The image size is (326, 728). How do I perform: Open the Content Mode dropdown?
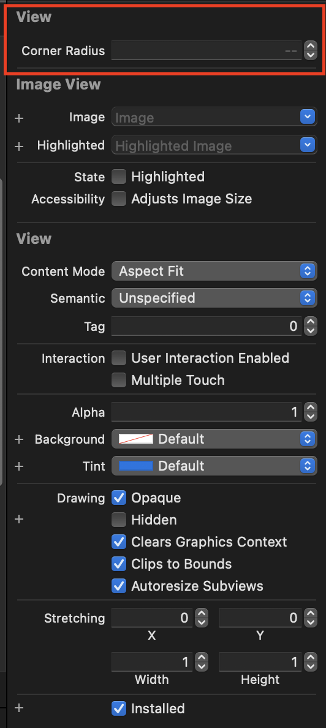click(214, 271)
